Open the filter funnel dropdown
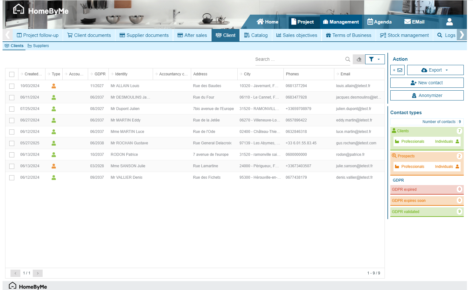The width and height of the screenshot is (473, 290). pyautogui.click(x=375, y=59)
